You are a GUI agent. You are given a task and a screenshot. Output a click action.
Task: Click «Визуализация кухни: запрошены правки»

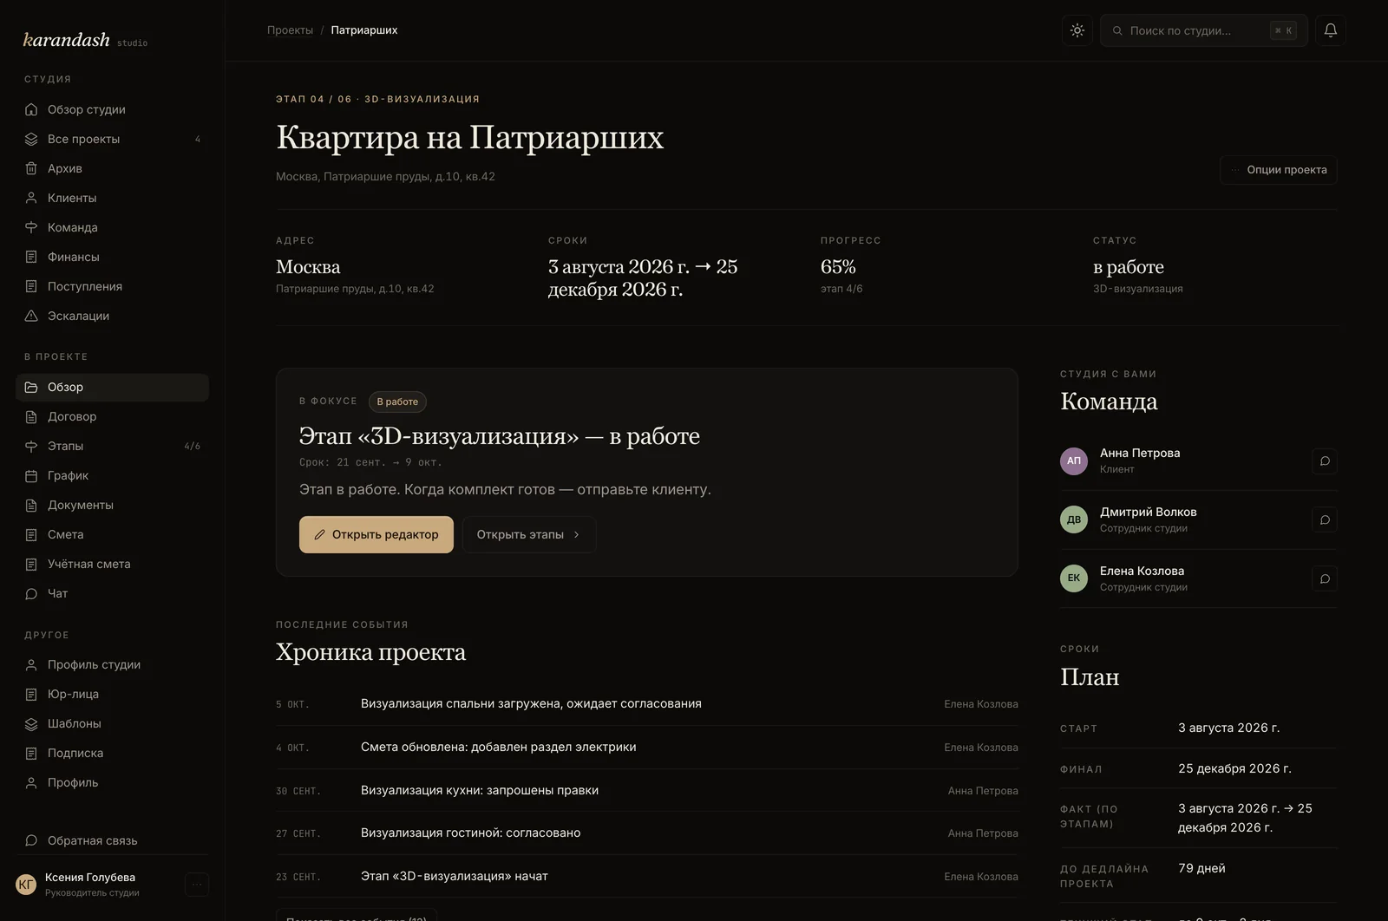pos(480,790)
